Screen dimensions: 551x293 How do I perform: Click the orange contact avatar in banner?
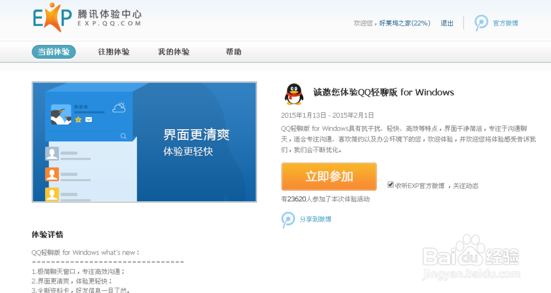coord(52,174)
